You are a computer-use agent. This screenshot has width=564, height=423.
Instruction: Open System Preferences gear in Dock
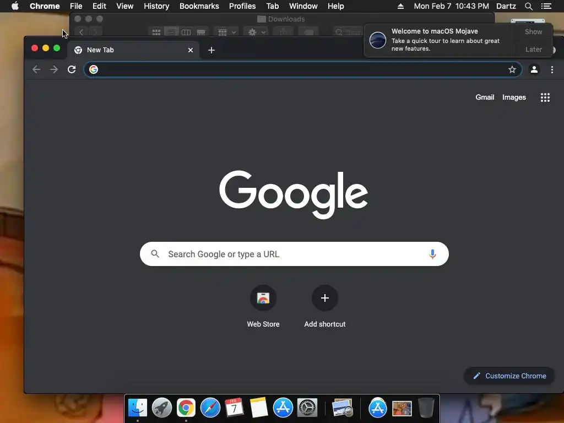point(307,408)
